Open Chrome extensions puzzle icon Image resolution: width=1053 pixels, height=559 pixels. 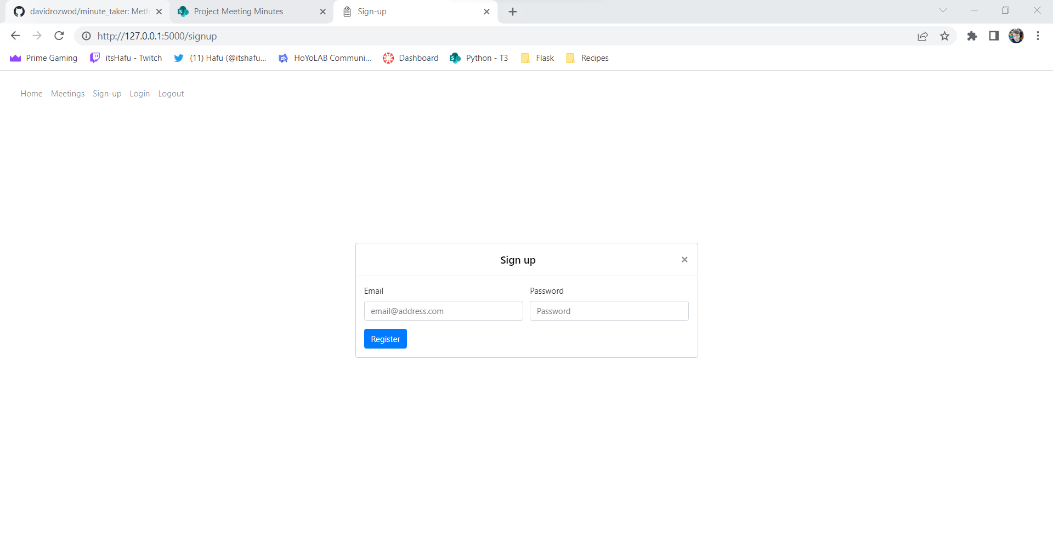coord(972,36)
